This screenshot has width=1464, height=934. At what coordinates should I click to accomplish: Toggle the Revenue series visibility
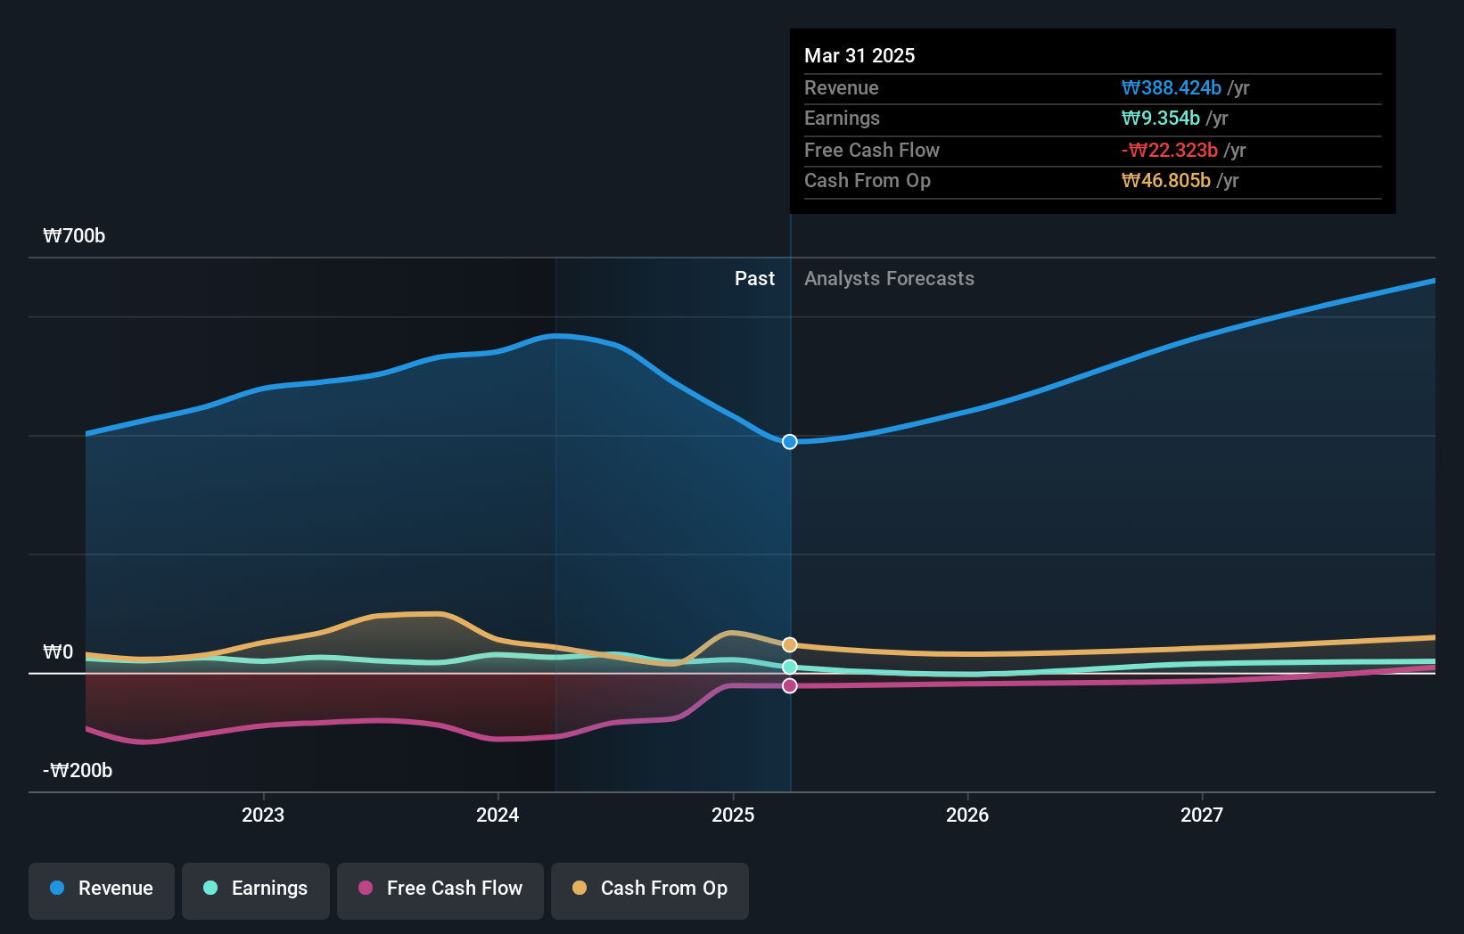[x=101, y=889]
